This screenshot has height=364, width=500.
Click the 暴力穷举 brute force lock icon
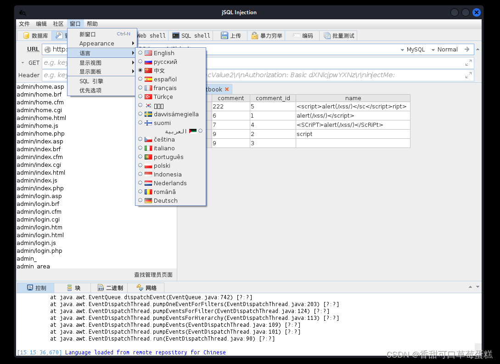(254, 35)
